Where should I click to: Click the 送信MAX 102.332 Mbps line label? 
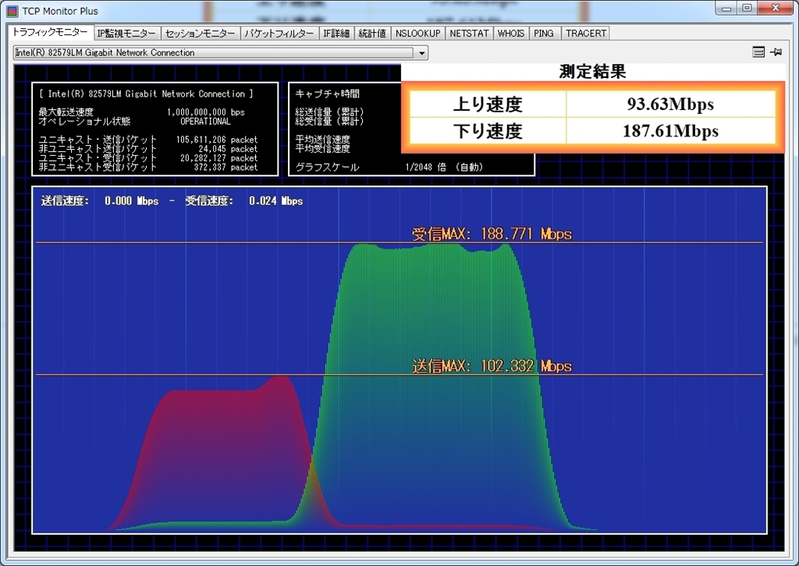tap(492, 366)
